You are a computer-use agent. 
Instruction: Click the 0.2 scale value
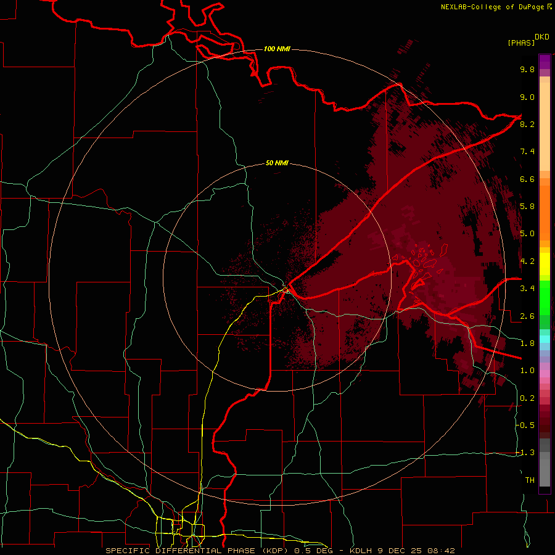(x=527, y=398)
